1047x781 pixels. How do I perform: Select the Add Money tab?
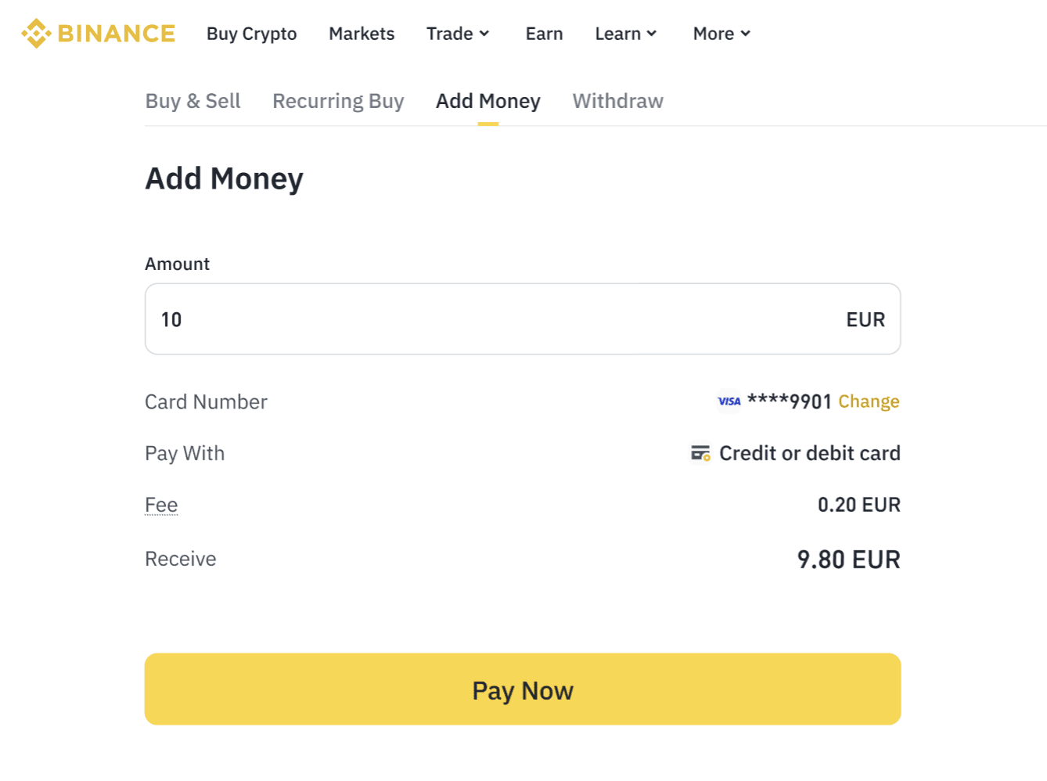click(x=488, y=101)
